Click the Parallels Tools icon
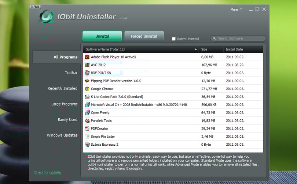 click(x=87, y=120)
